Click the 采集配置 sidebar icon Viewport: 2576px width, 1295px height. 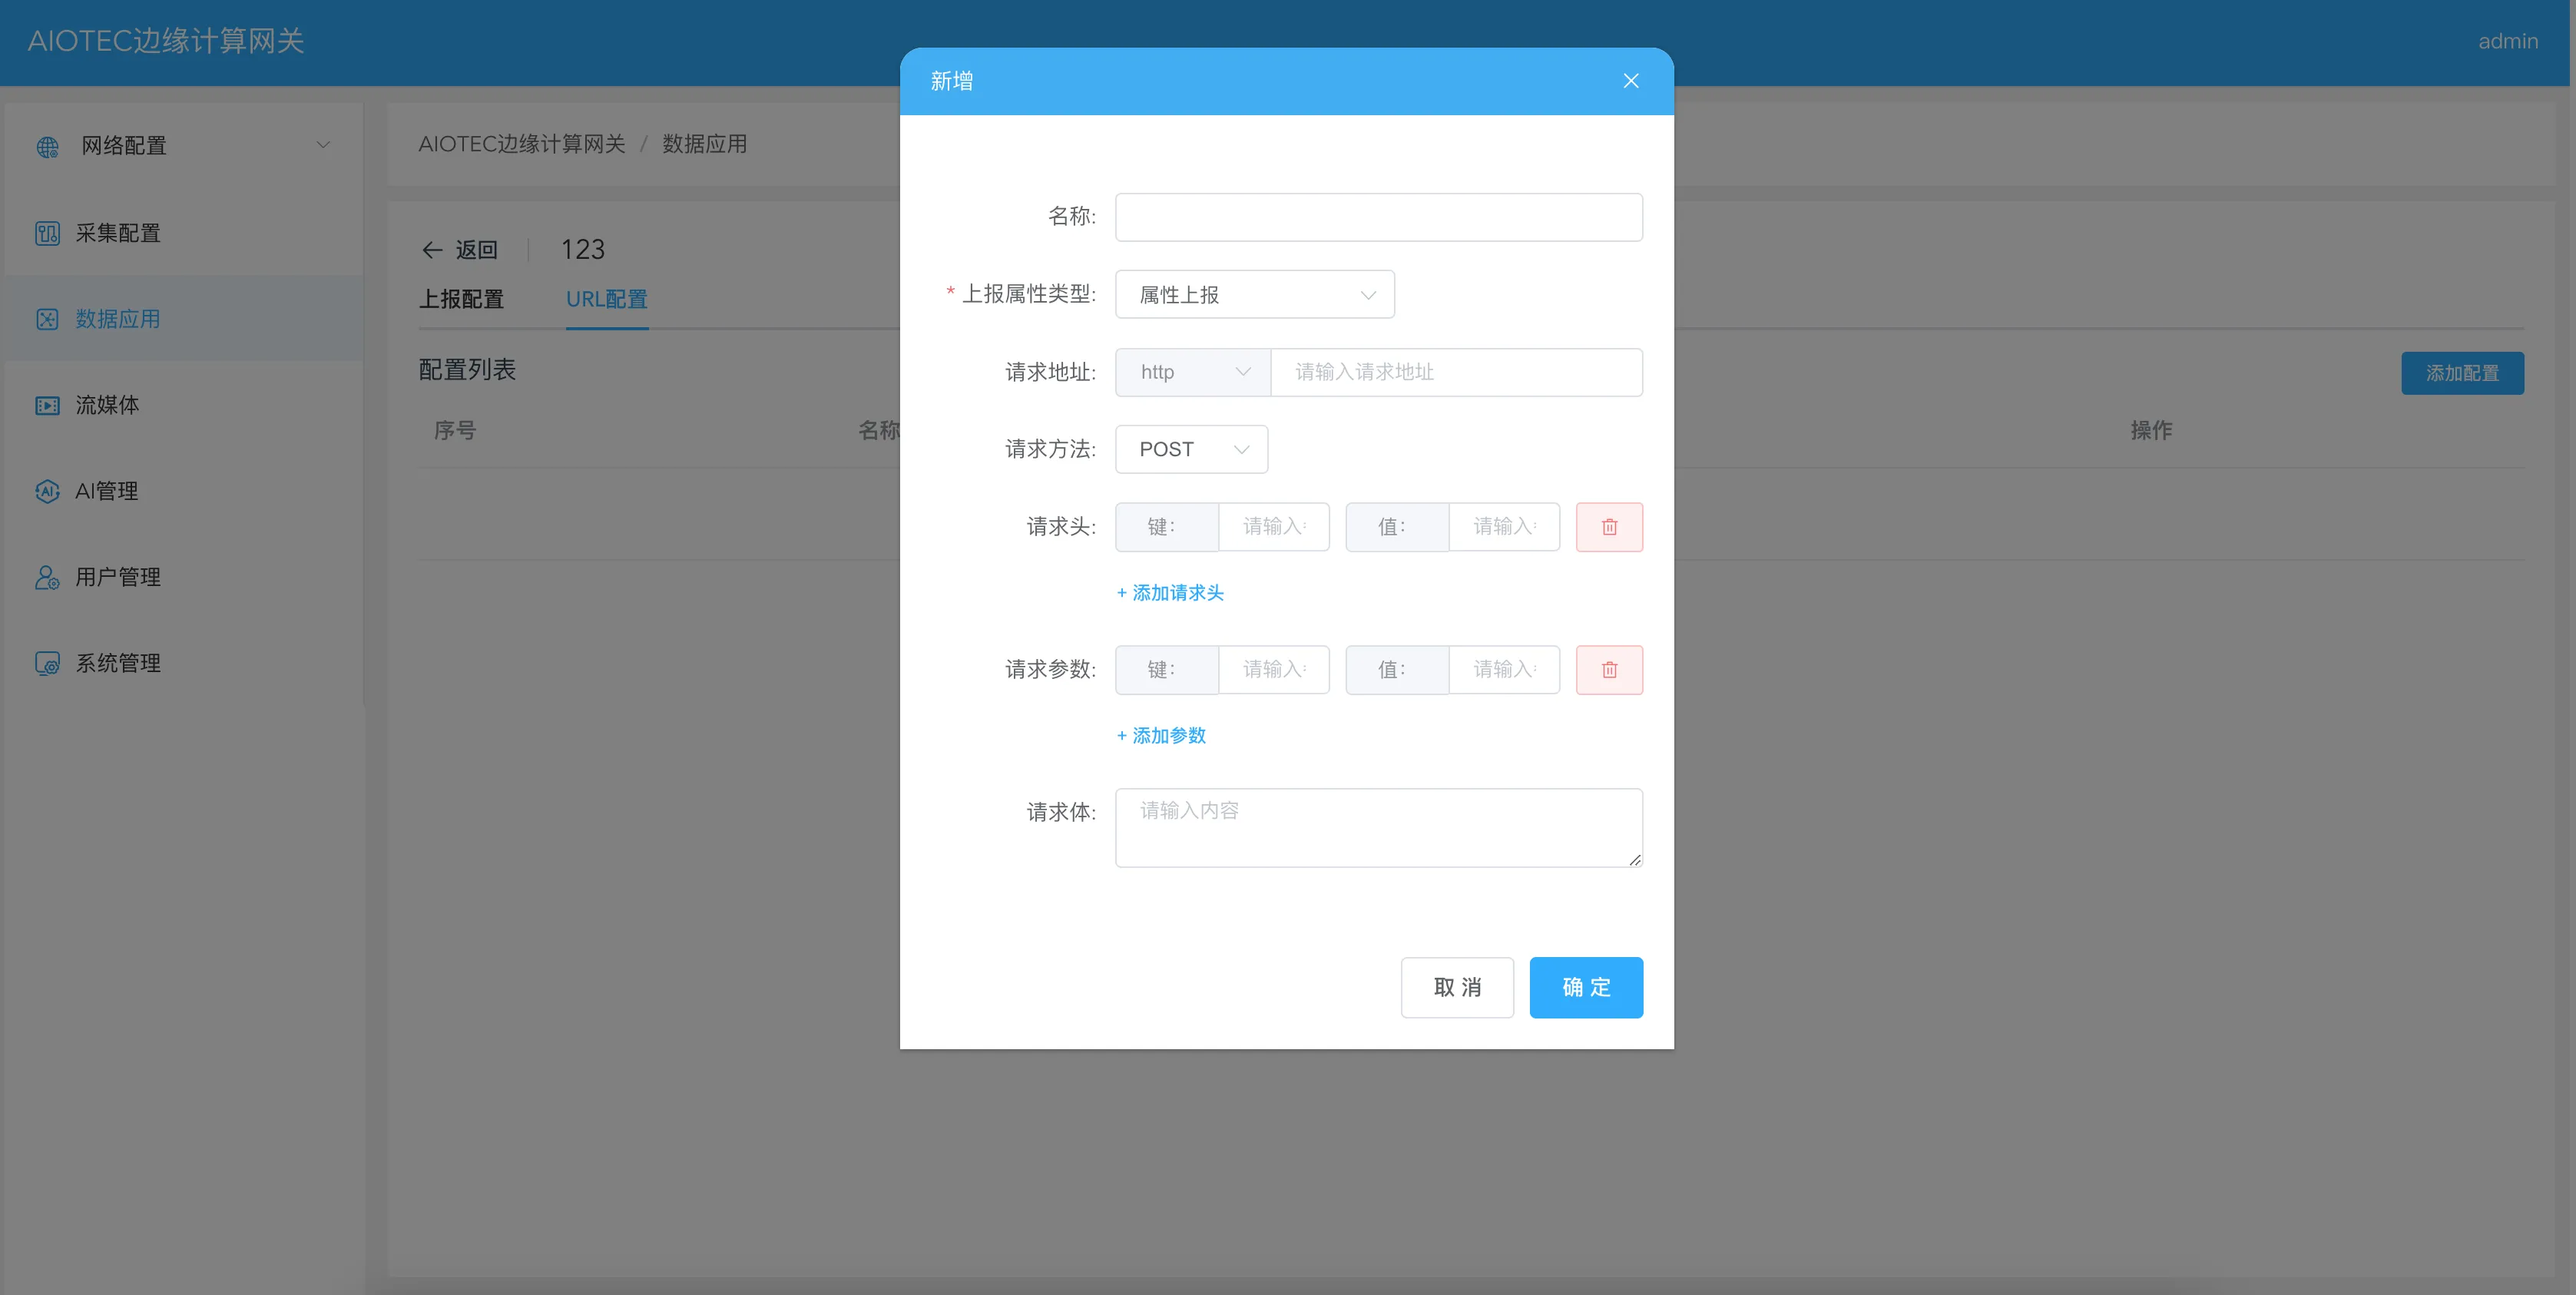(x=47, y=233)
